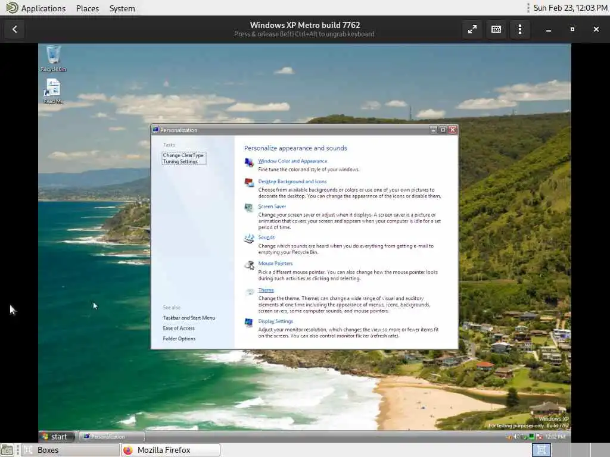
Task: Open Desktop Background and Icons link
Action: tap(292, 181)
